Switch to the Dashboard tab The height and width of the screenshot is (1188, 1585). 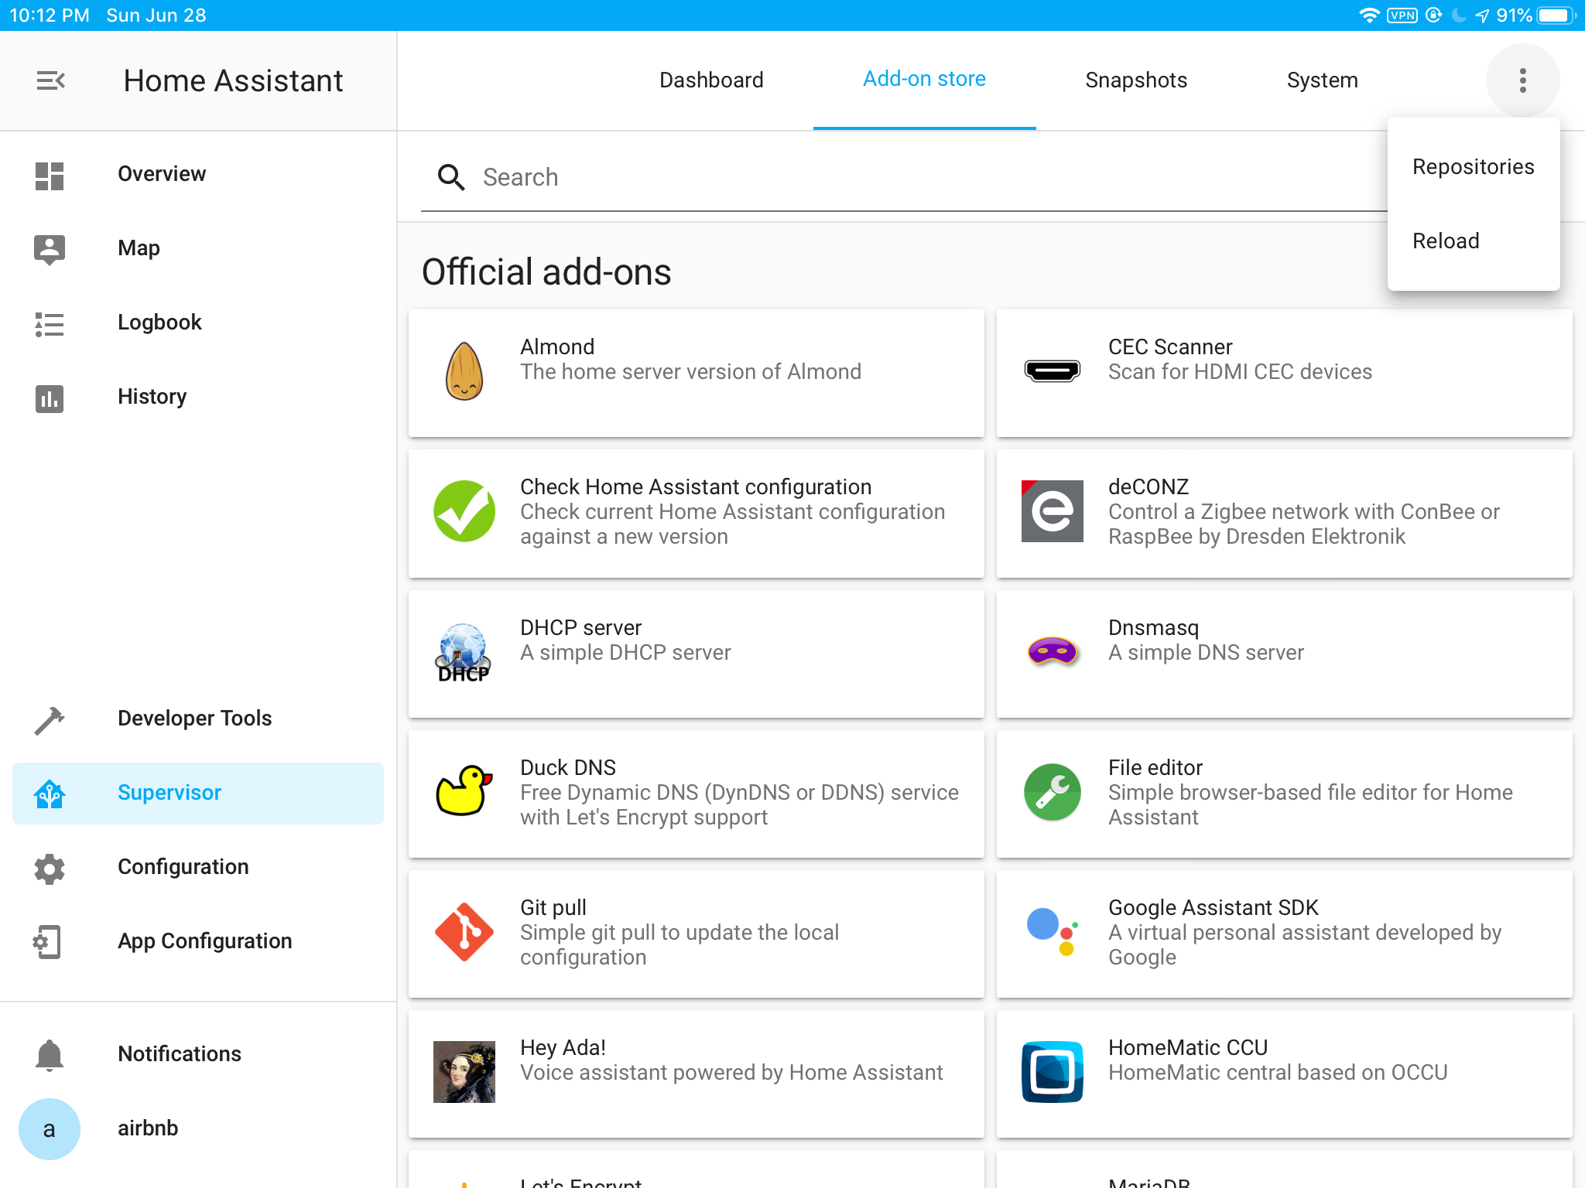[x=713, y=79]
